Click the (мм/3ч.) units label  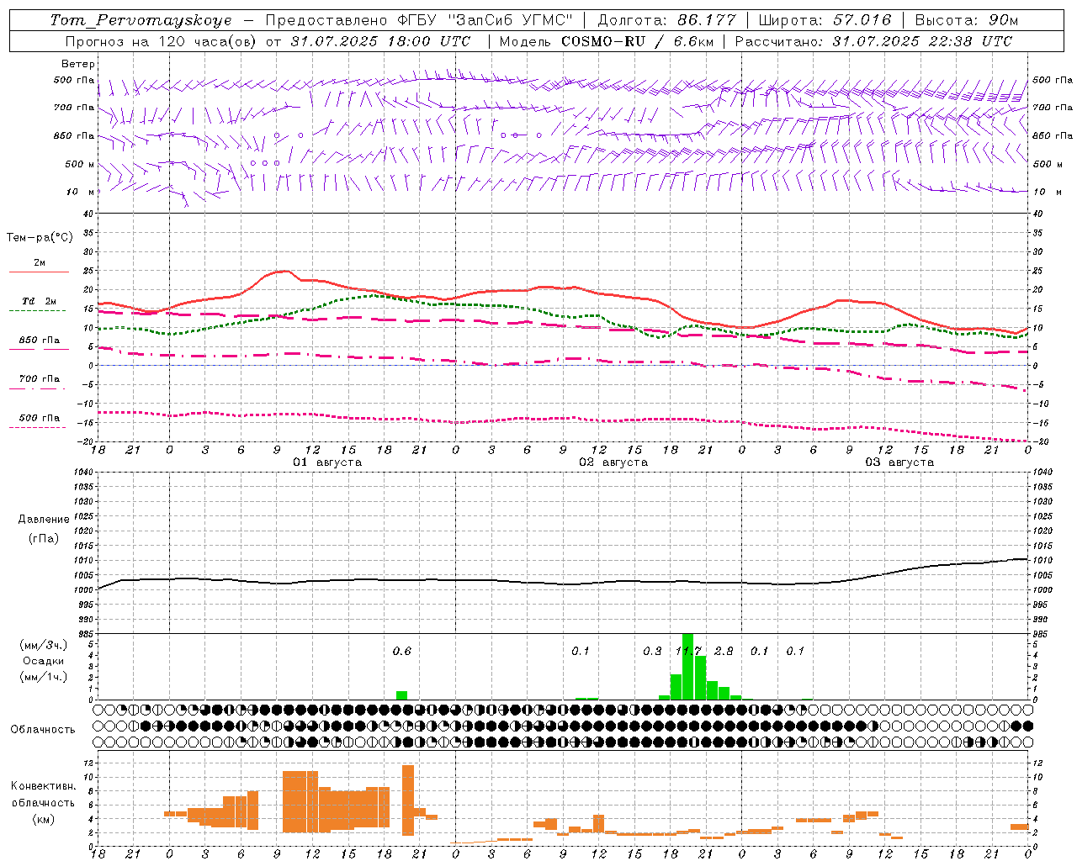coord(43,645)
